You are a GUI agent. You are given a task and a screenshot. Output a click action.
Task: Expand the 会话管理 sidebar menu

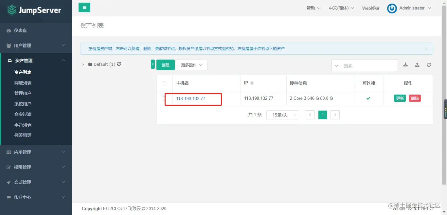point(36,182)
